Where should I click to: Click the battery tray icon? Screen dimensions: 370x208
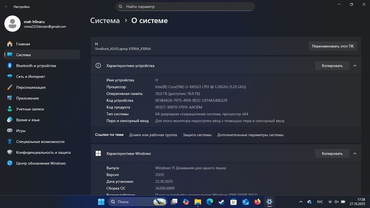pos(343,202)
